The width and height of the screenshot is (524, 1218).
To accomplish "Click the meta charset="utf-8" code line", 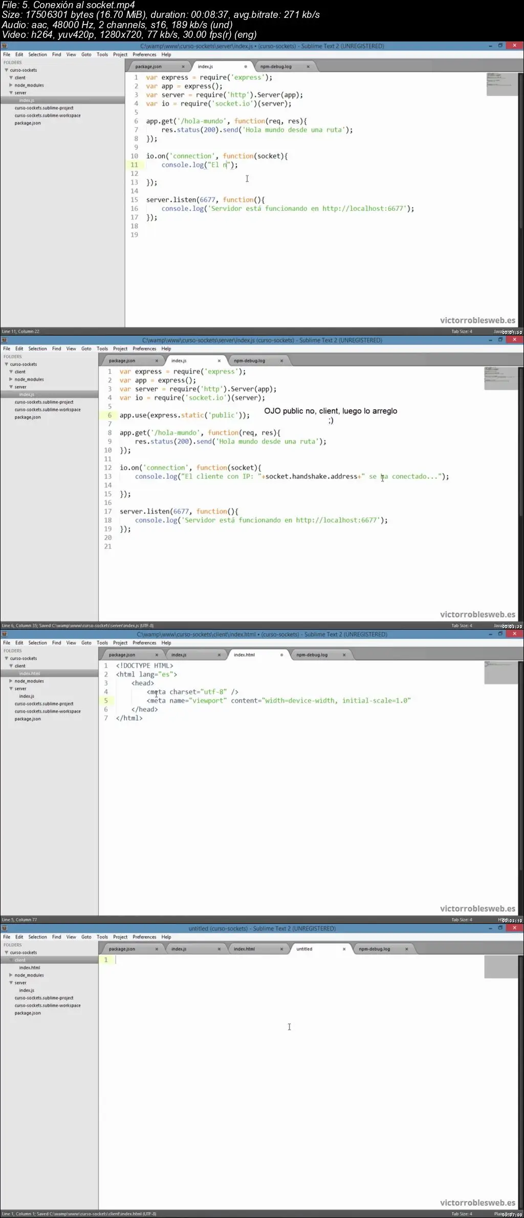I will pos(192,692).
